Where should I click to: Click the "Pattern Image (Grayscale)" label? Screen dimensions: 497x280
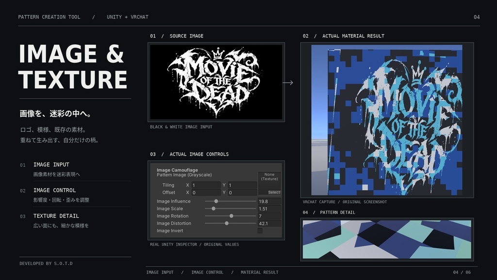pyautogui.click(x=184, y=175)
